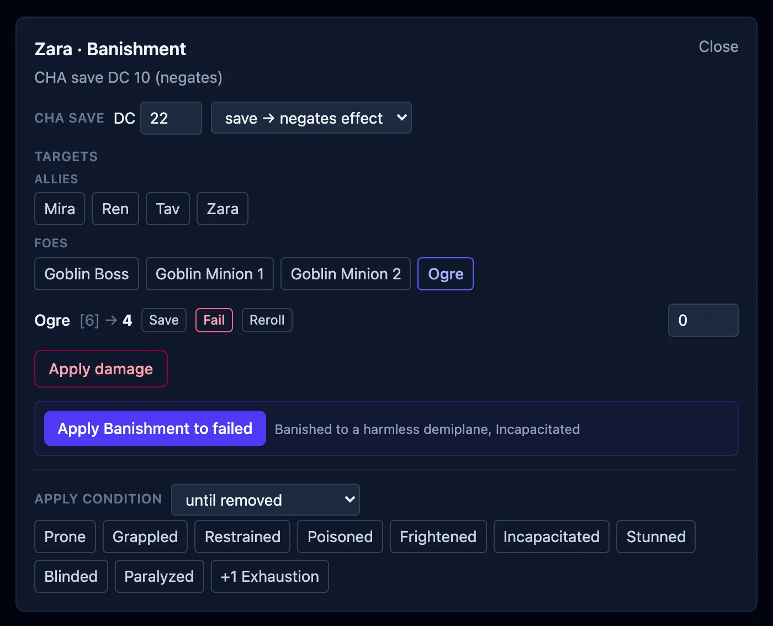Mark the Ogre's roll as Fail
The height and width of the screenshot is (626, 773).
pos(214,320)
